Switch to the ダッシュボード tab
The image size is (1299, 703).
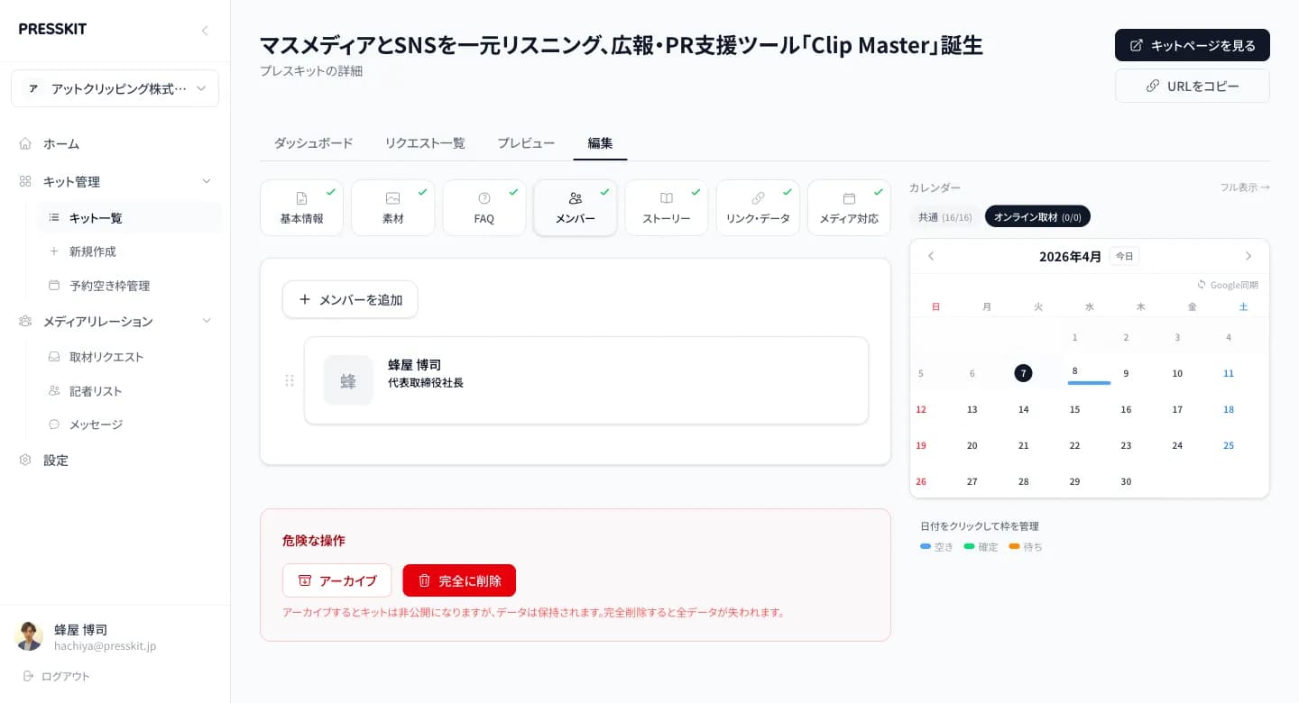(313, 143)
